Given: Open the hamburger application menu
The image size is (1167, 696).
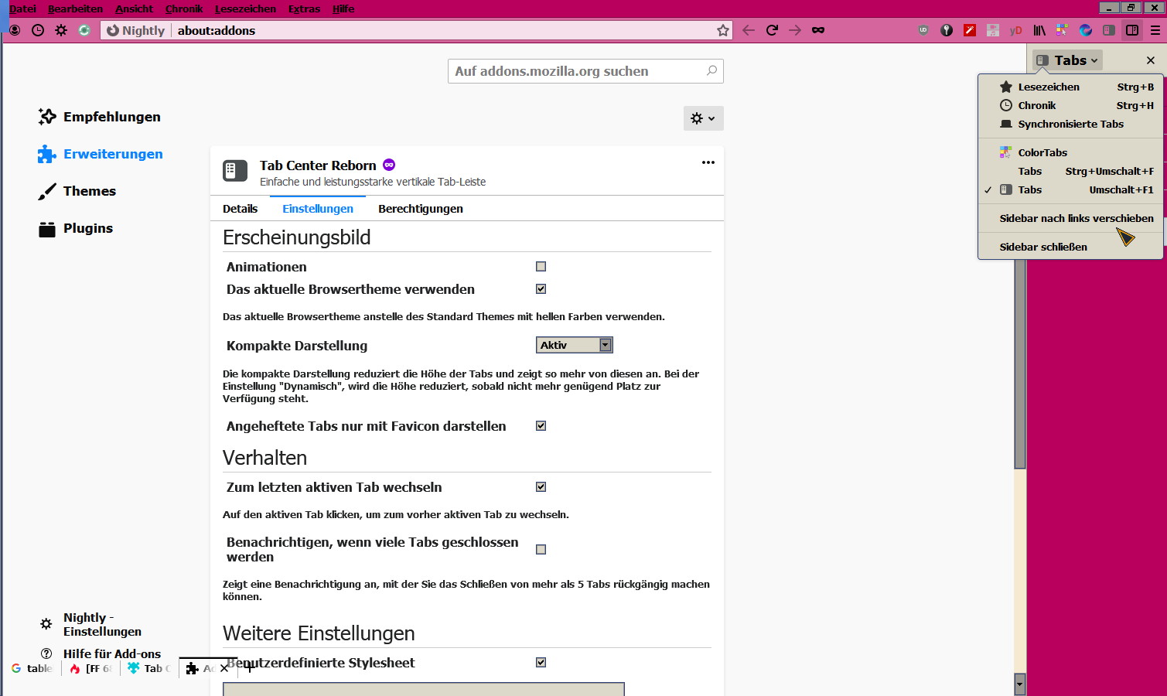Looking at the screenshot, I should point(1155,30).
